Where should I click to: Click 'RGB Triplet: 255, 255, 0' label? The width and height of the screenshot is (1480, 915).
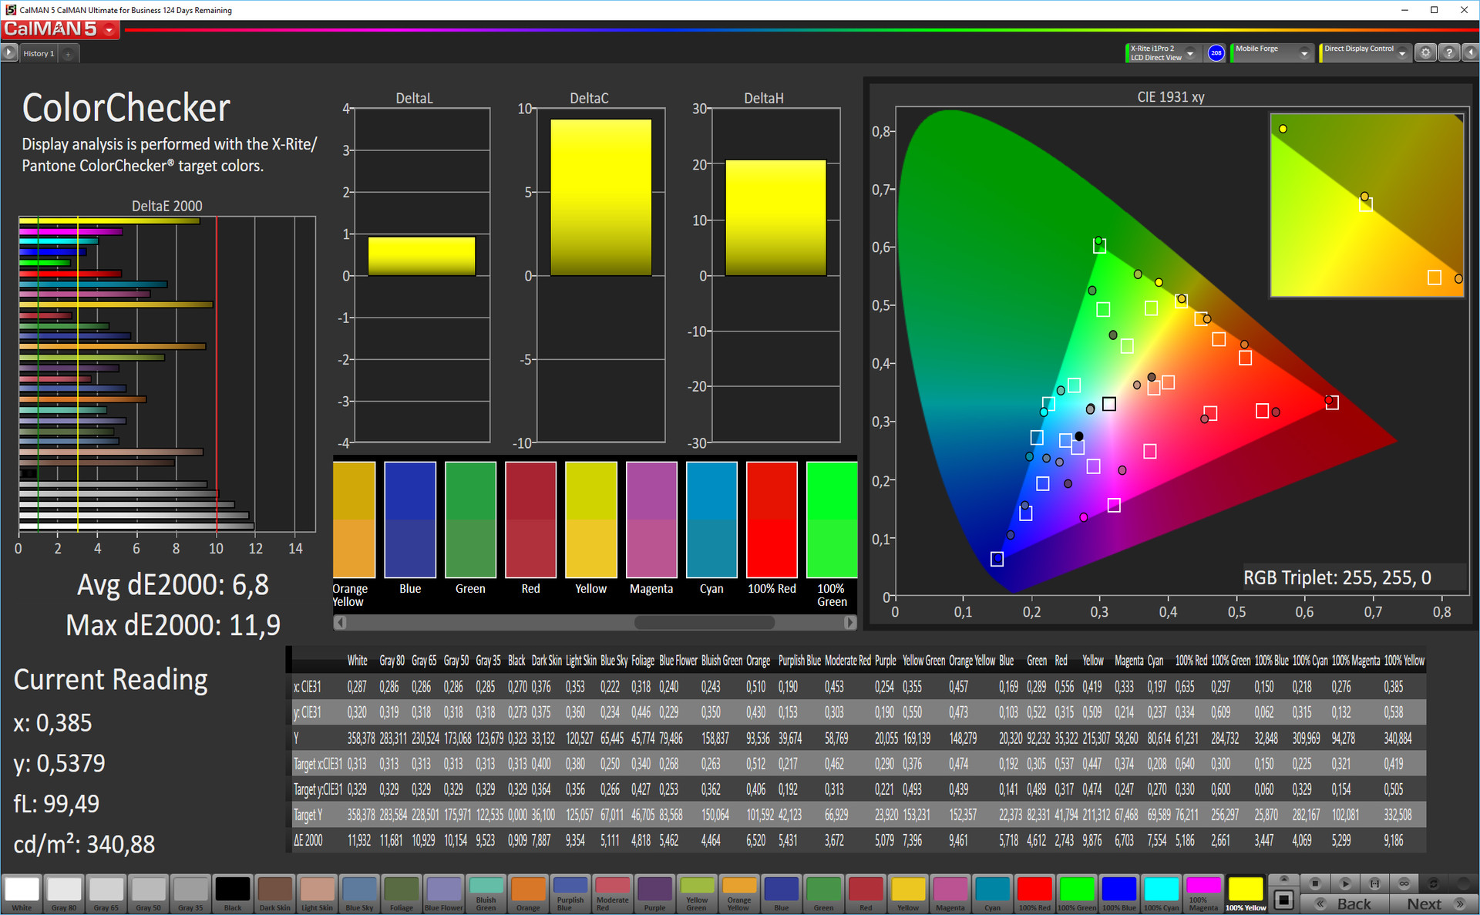pyautogui.click(x=1337, y=577)
